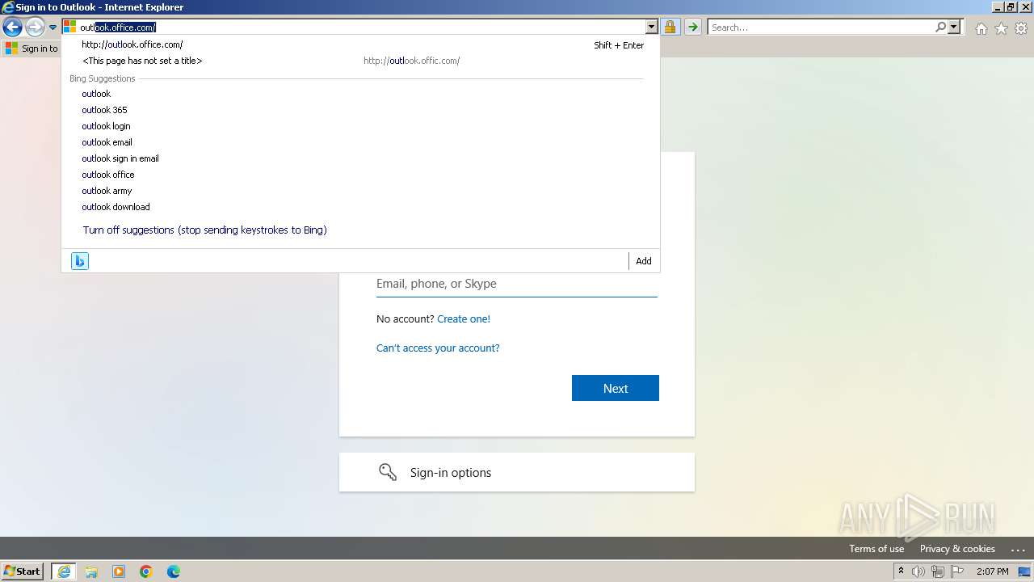Click the Home icon
The image size is (1034, 582).
[x=981, y=28]
